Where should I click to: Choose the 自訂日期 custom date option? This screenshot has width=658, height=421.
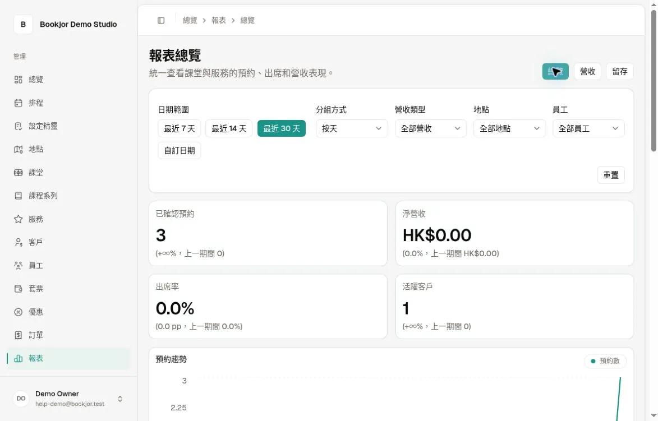(x=179, y=151)
